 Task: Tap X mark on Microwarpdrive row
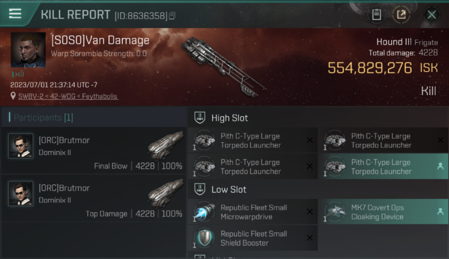310,212
